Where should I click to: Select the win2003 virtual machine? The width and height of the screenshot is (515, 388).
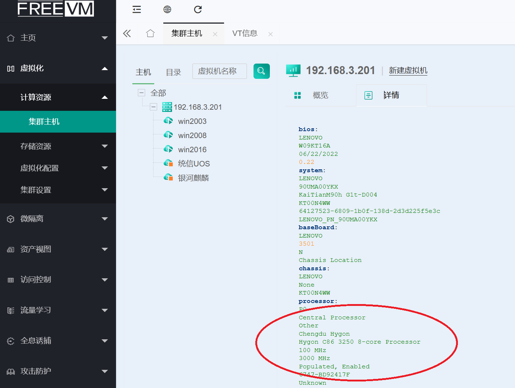[192, 121]
